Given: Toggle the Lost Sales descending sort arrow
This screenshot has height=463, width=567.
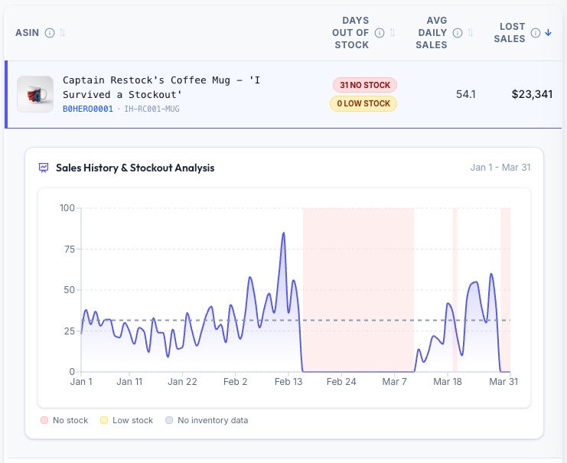Looking at the screenshot, I should 548,33.
